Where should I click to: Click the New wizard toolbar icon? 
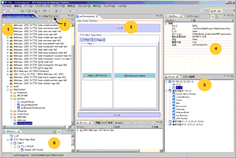5,11
